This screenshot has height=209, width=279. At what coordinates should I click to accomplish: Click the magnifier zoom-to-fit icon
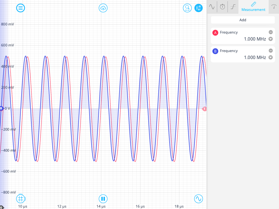click(187, 8)
